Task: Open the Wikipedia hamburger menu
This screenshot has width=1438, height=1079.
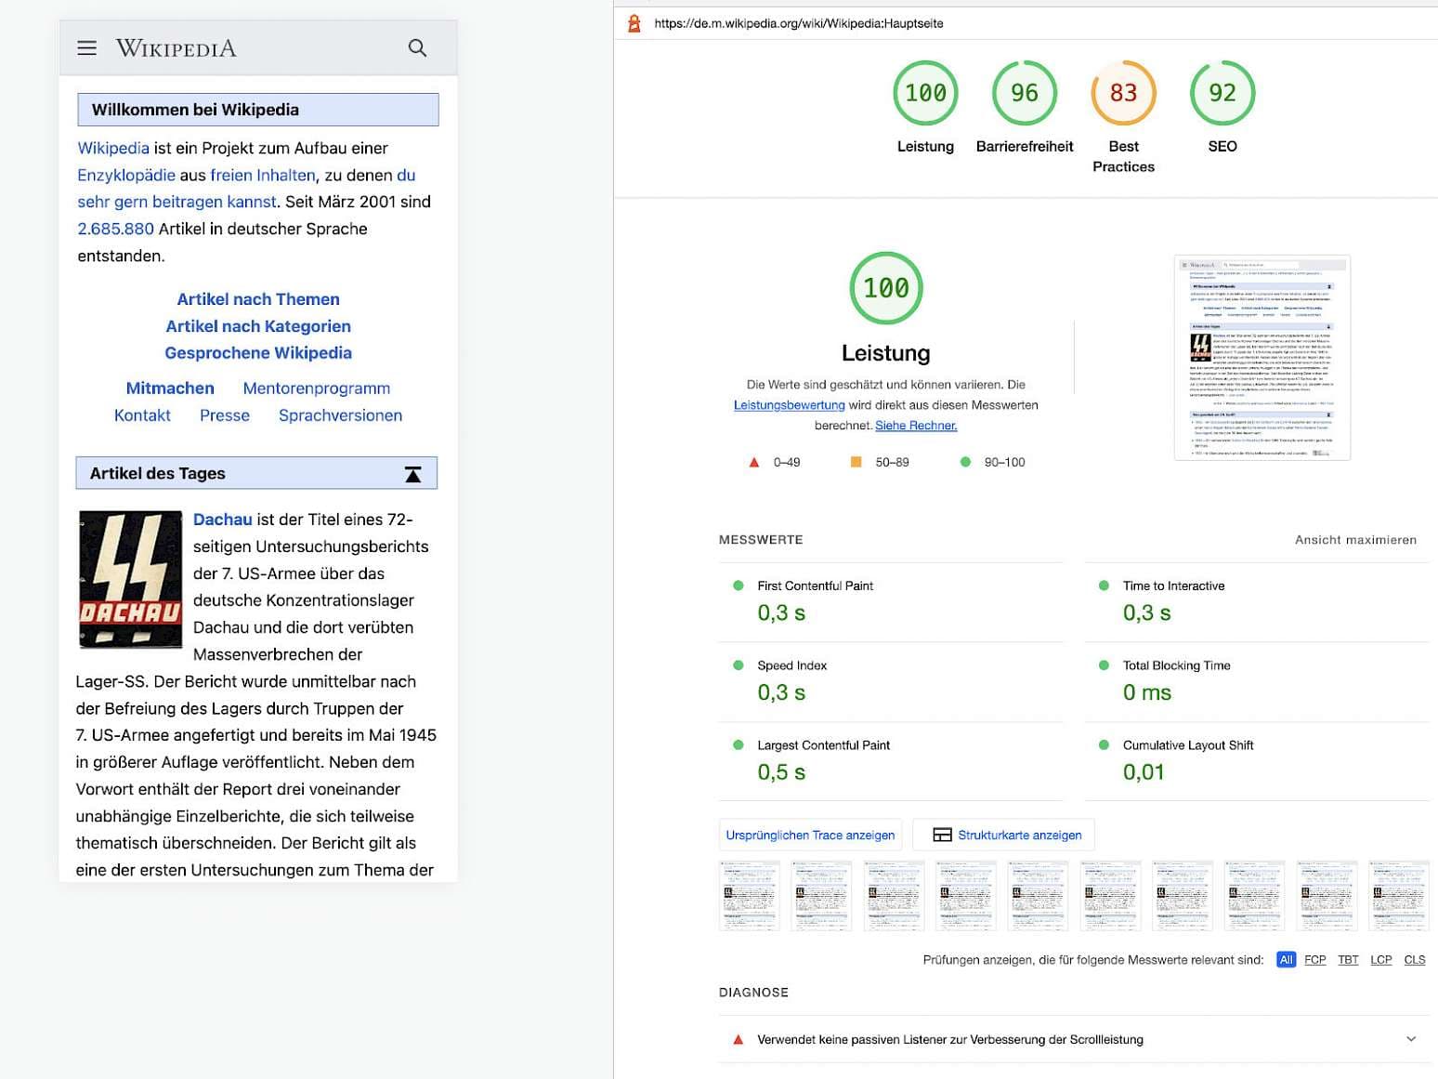Action: pos(86,47)
